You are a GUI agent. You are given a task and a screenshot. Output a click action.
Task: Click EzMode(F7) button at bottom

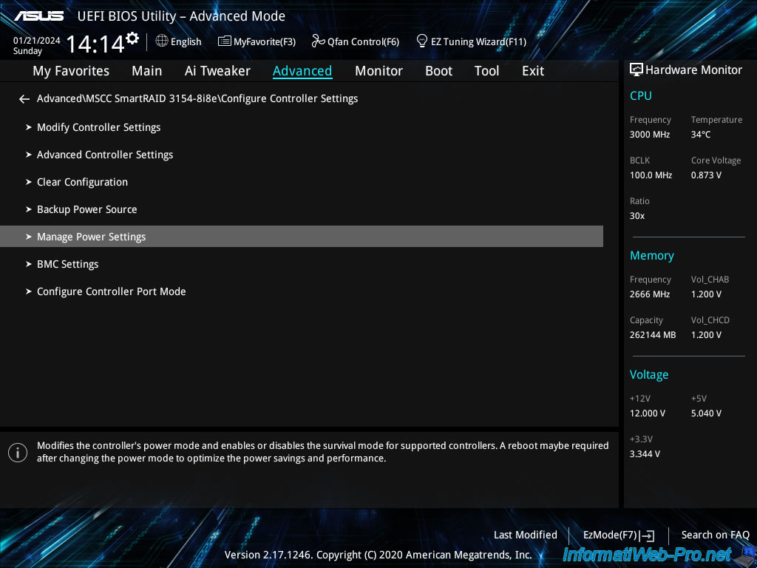coord(618,535)
